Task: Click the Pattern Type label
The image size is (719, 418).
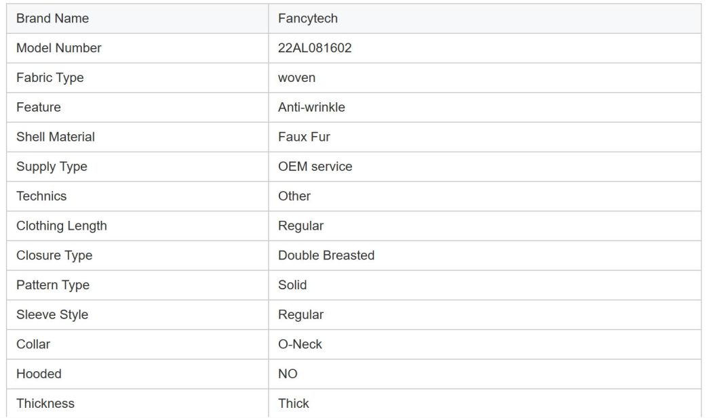Action: (x=53, y=285)
